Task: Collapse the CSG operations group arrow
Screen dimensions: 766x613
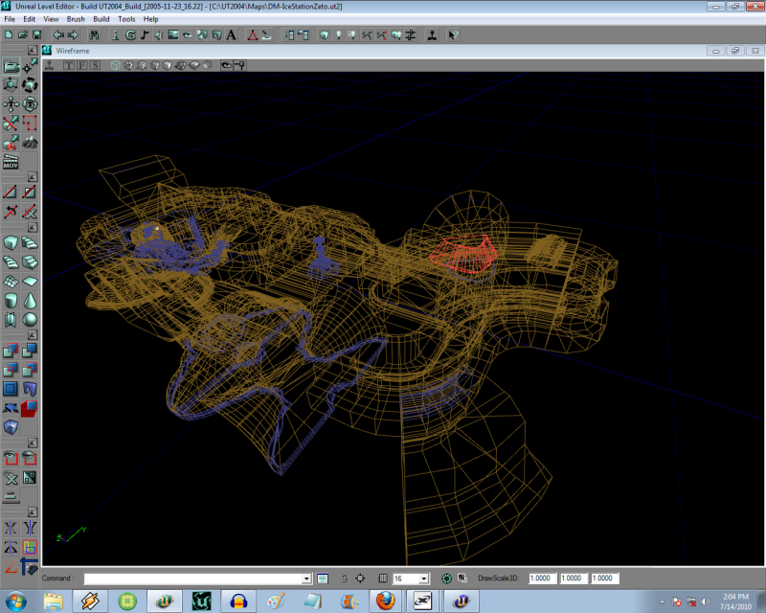Action: click(x=33, y=335)
